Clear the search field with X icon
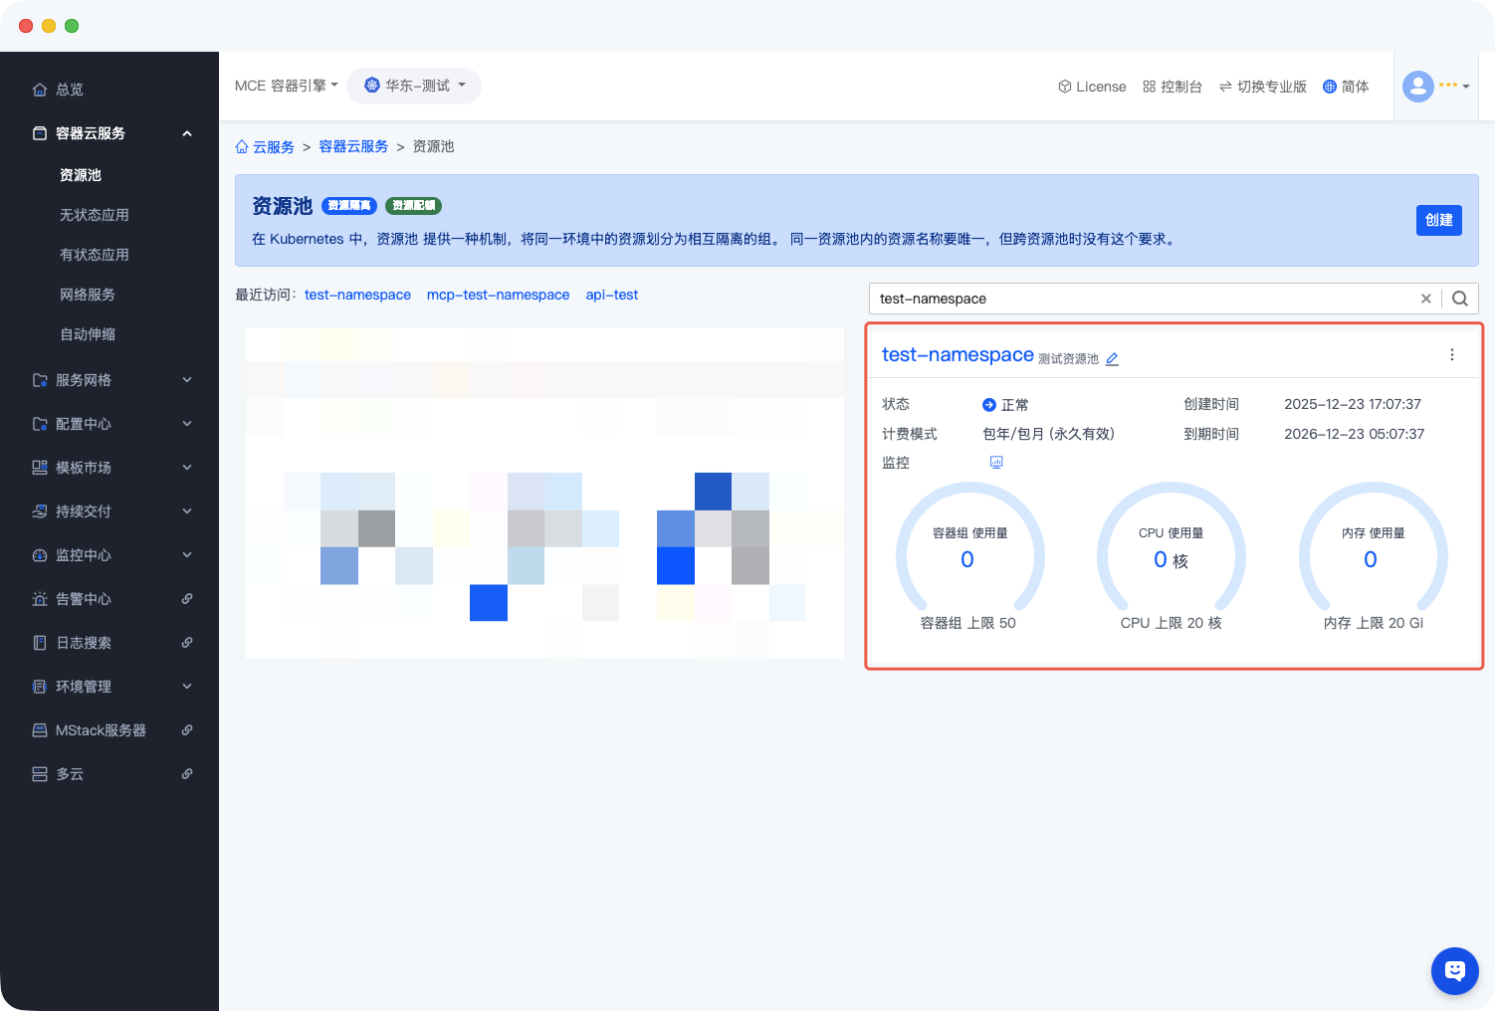1495x1011 pixels. click(x=1425, y=299)
